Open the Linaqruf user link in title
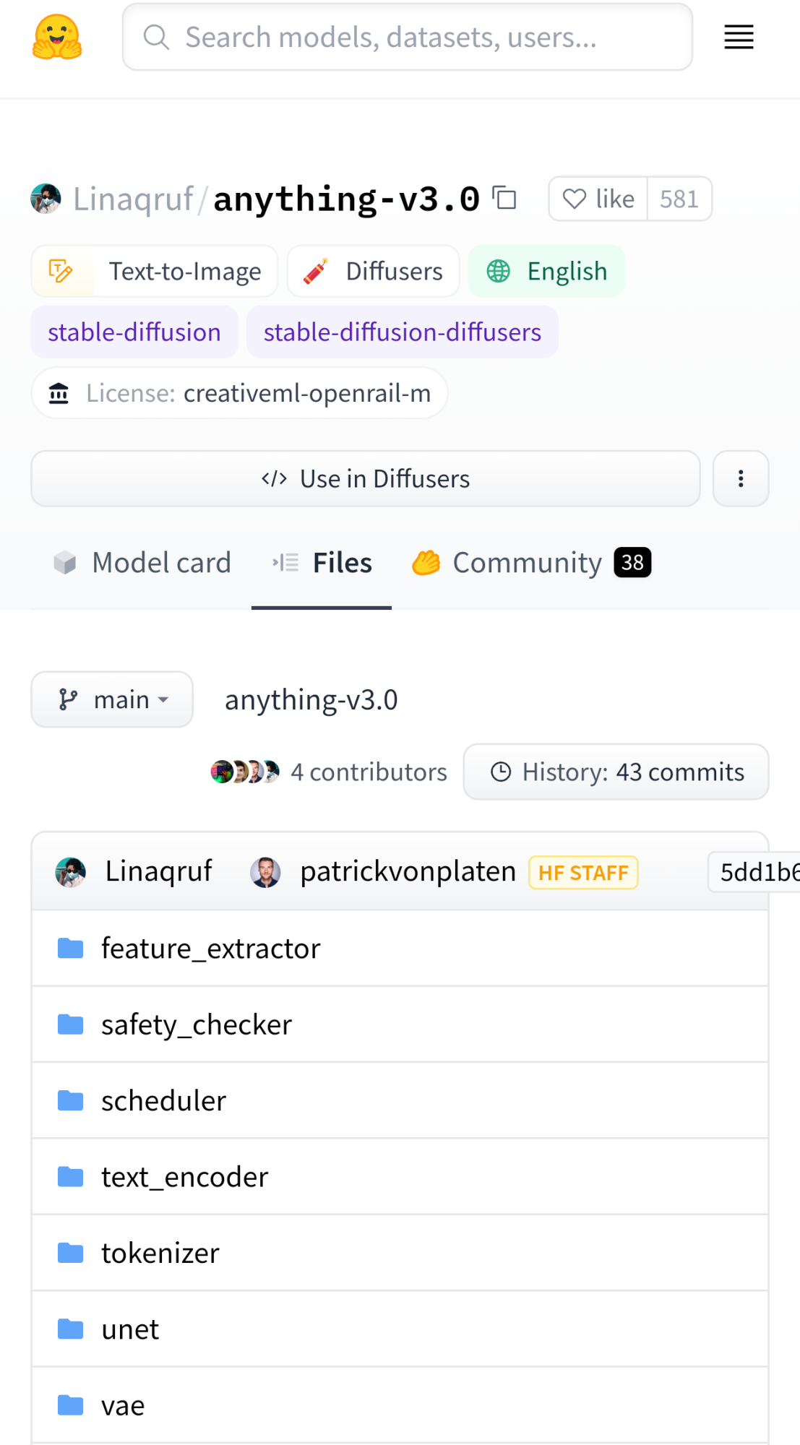Screen dimensions: 800x1445 point(133,199)
